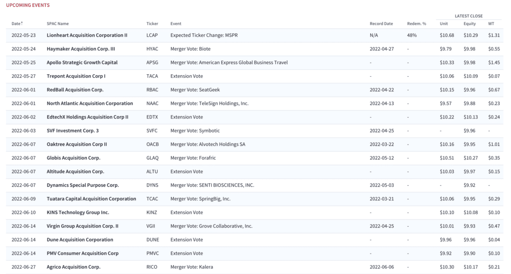Open Trepont Acquisition Corp I
Image resolution: width=511 pixels, height=274 pixels.
(76, 76)
